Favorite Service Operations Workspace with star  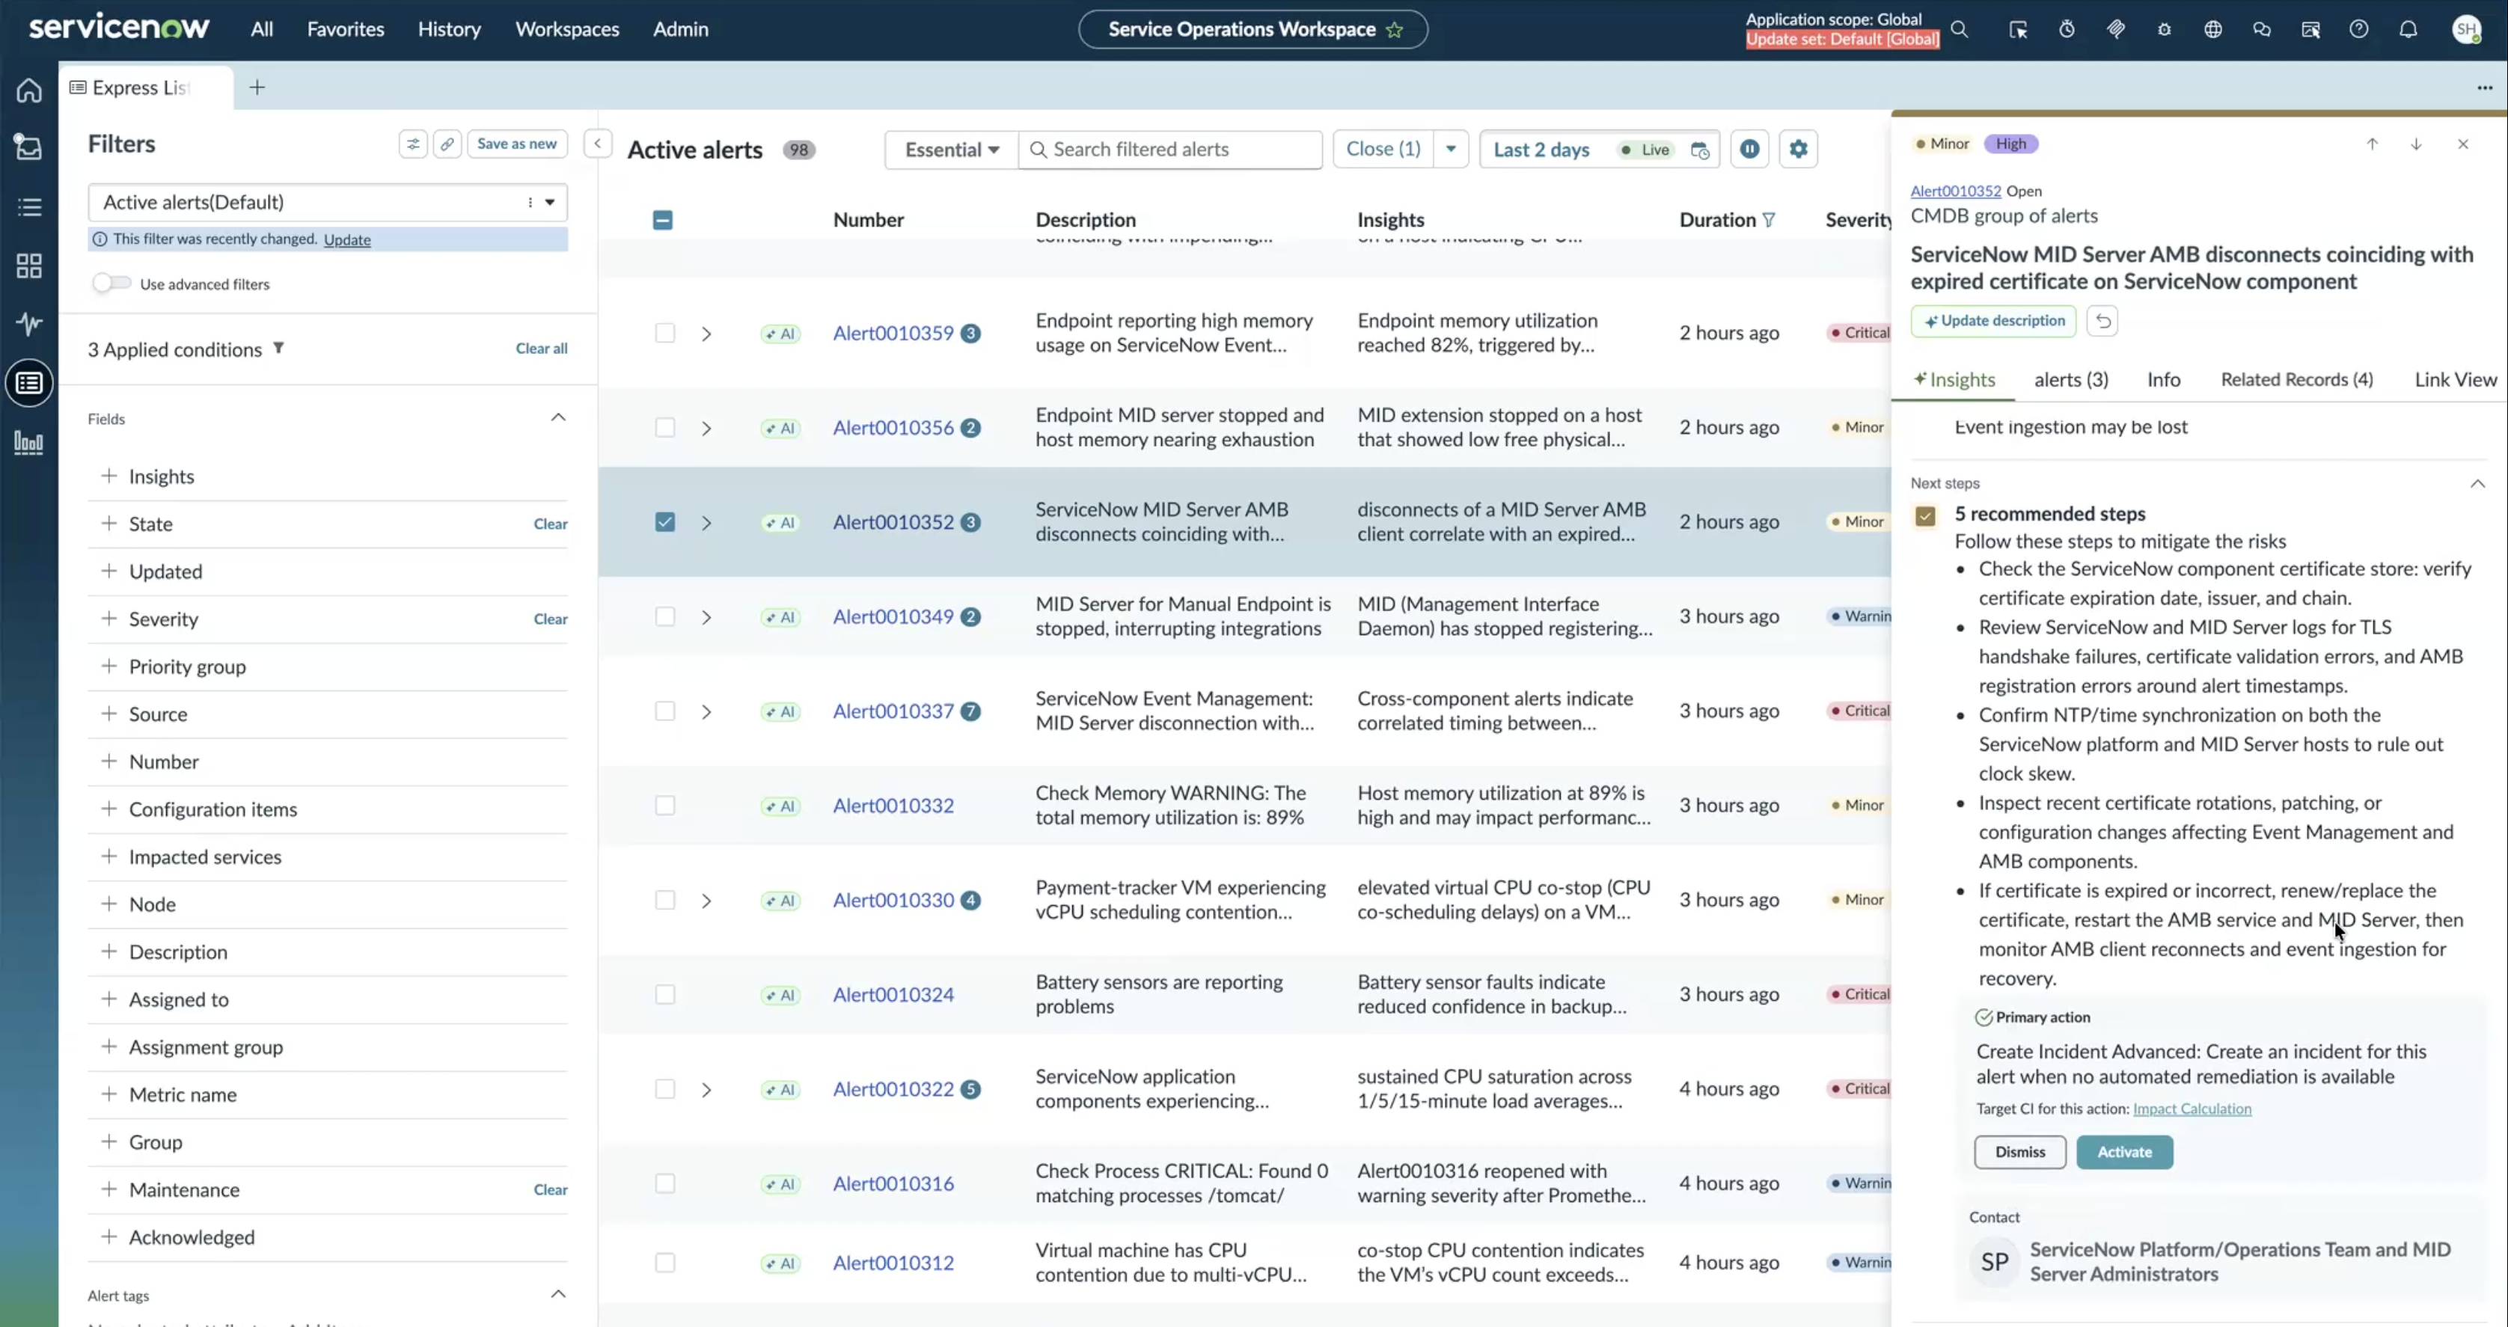point(1394,29)
